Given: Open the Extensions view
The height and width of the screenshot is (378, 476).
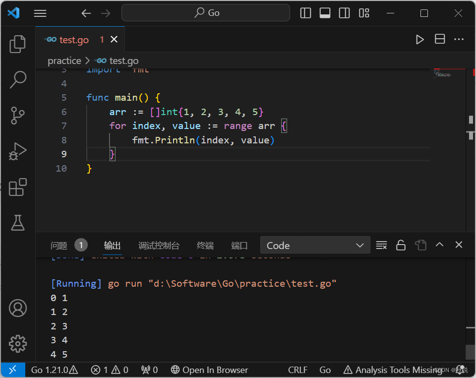Looking at the screenshot, I should coord(18,187).
